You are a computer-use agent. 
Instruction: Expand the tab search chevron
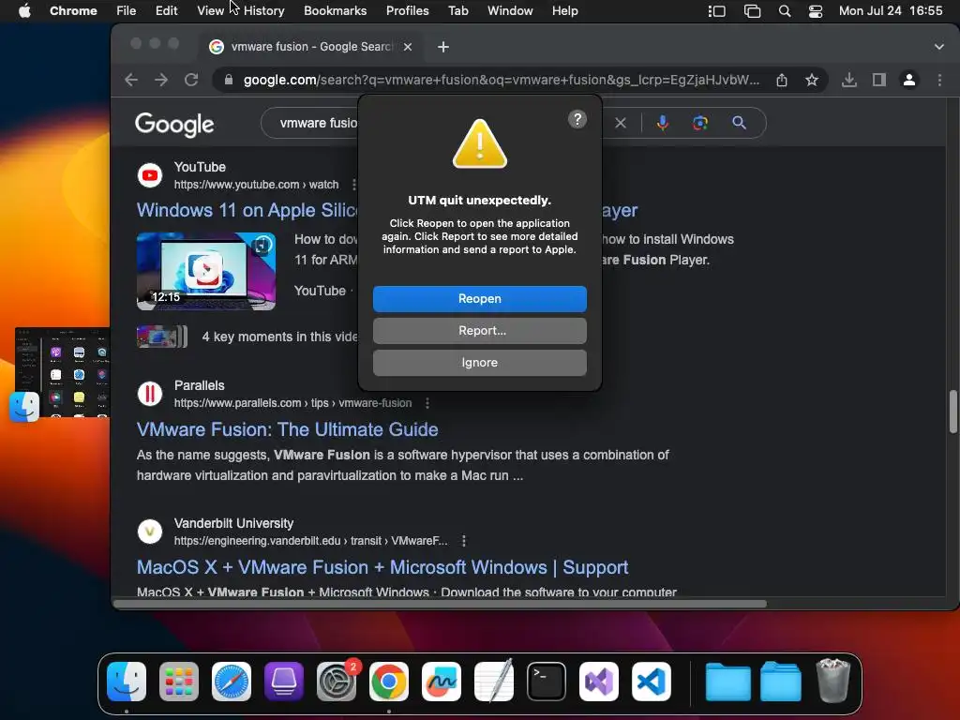point(939,47)
